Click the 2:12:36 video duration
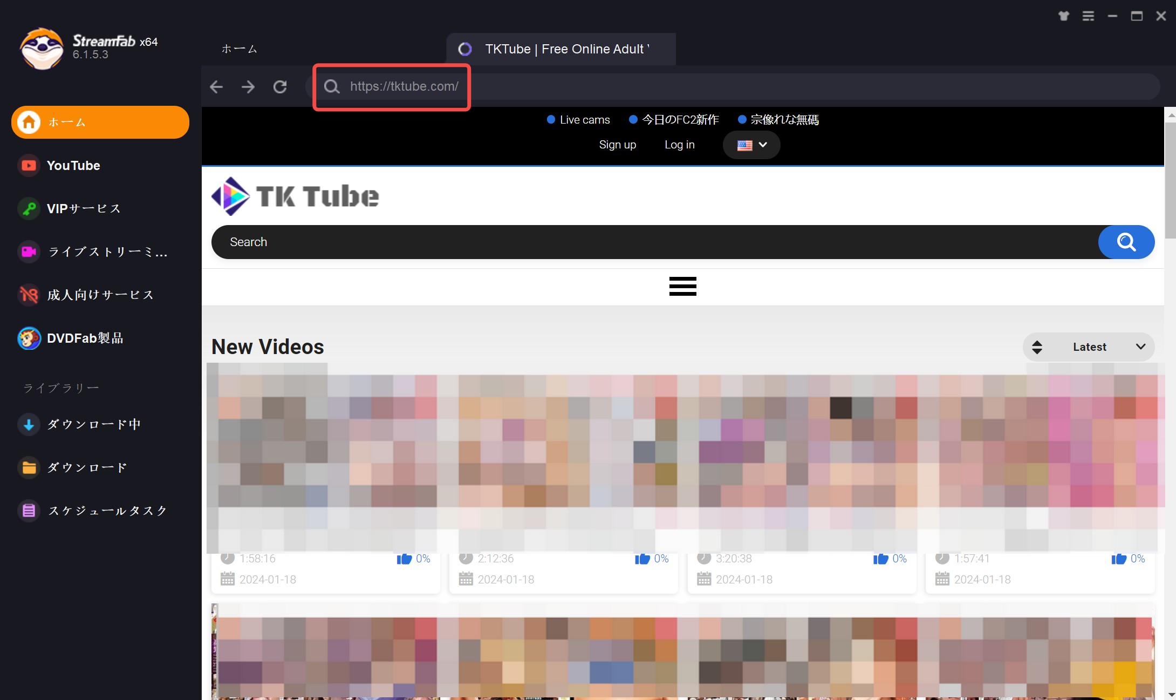Viewport: 1176px width, 700px height. coord(496,559)
